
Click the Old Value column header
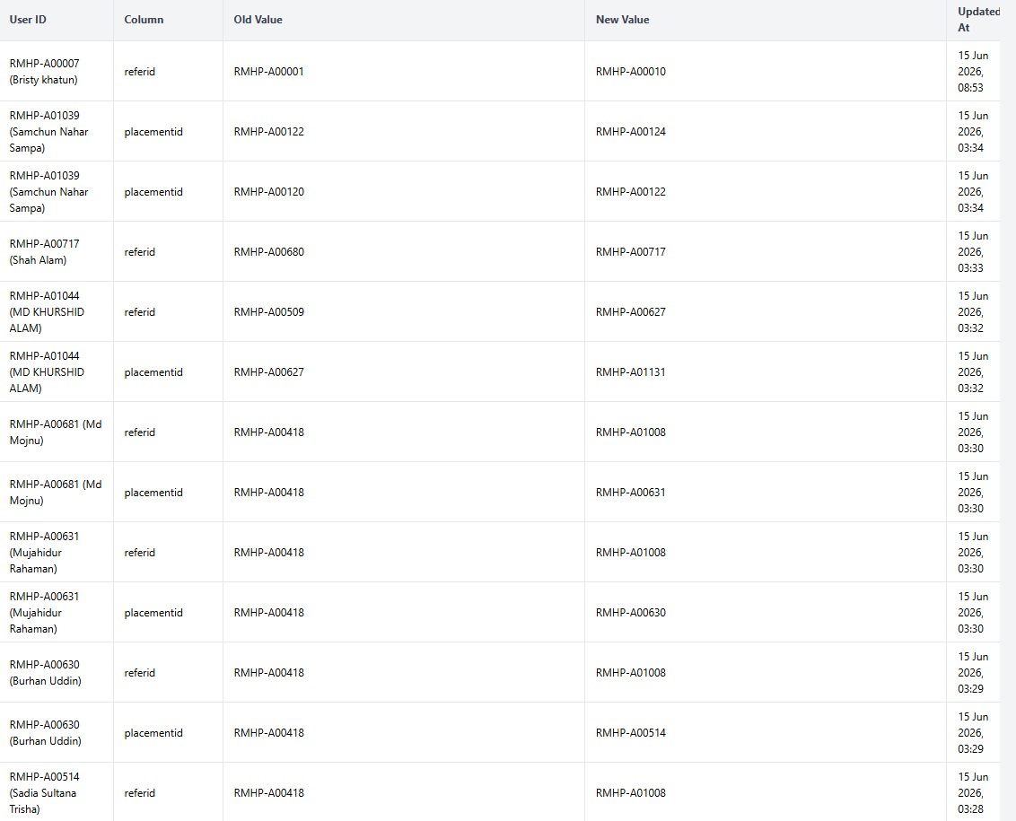click(258, 20)
